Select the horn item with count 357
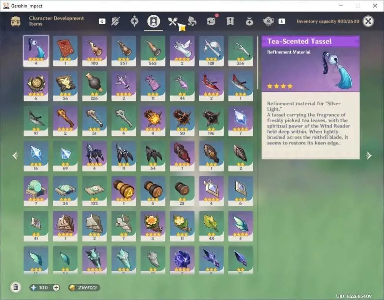 pyautogui.click(x=124, y=51)
